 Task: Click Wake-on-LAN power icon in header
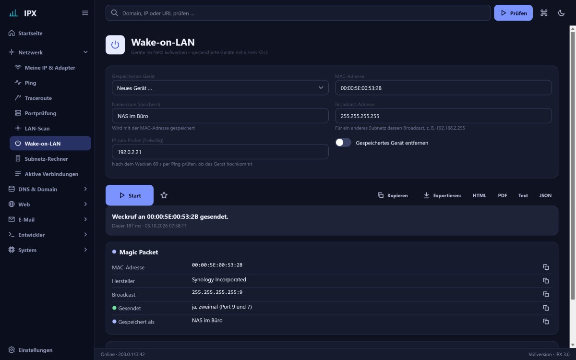[115, 45]
